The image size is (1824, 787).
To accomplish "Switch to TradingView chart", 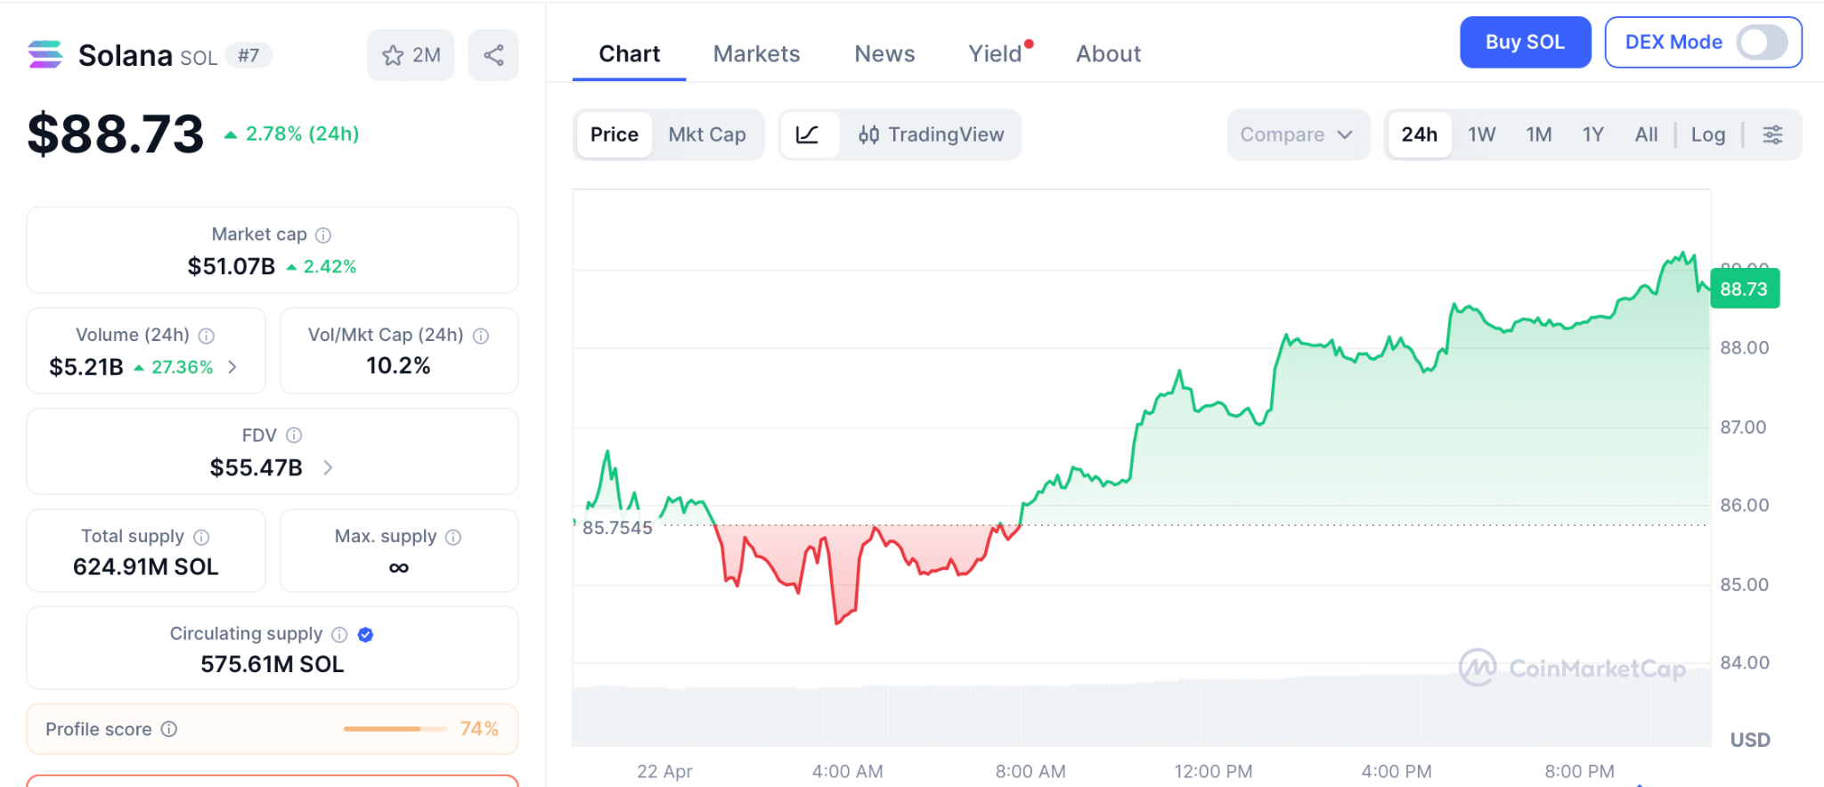I will click(x=931, y=134).
